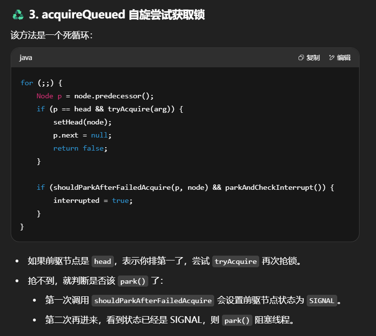Click the 'return false;' code line

click(x=80, y=148)
